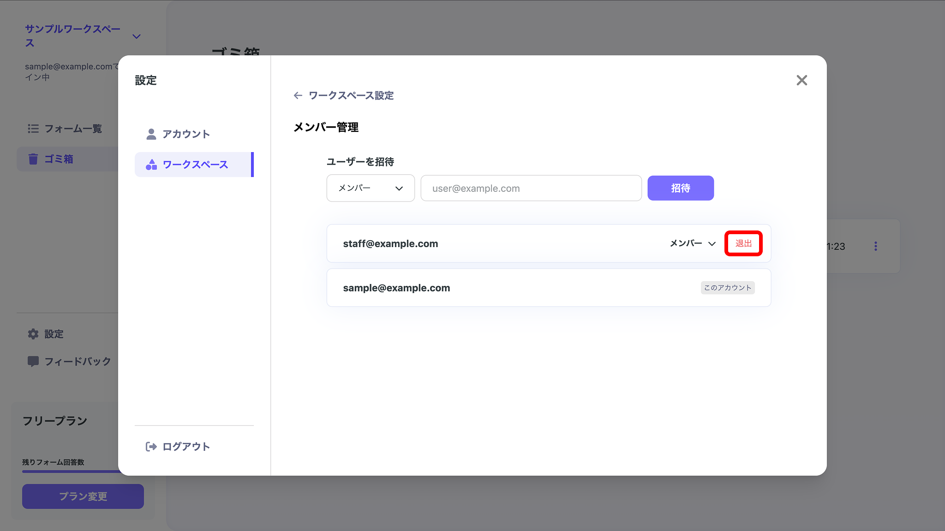Click the フィードバック speech bubble icon
The width and height of the screenshot is (945, 531).
click(x=33, y=361)
